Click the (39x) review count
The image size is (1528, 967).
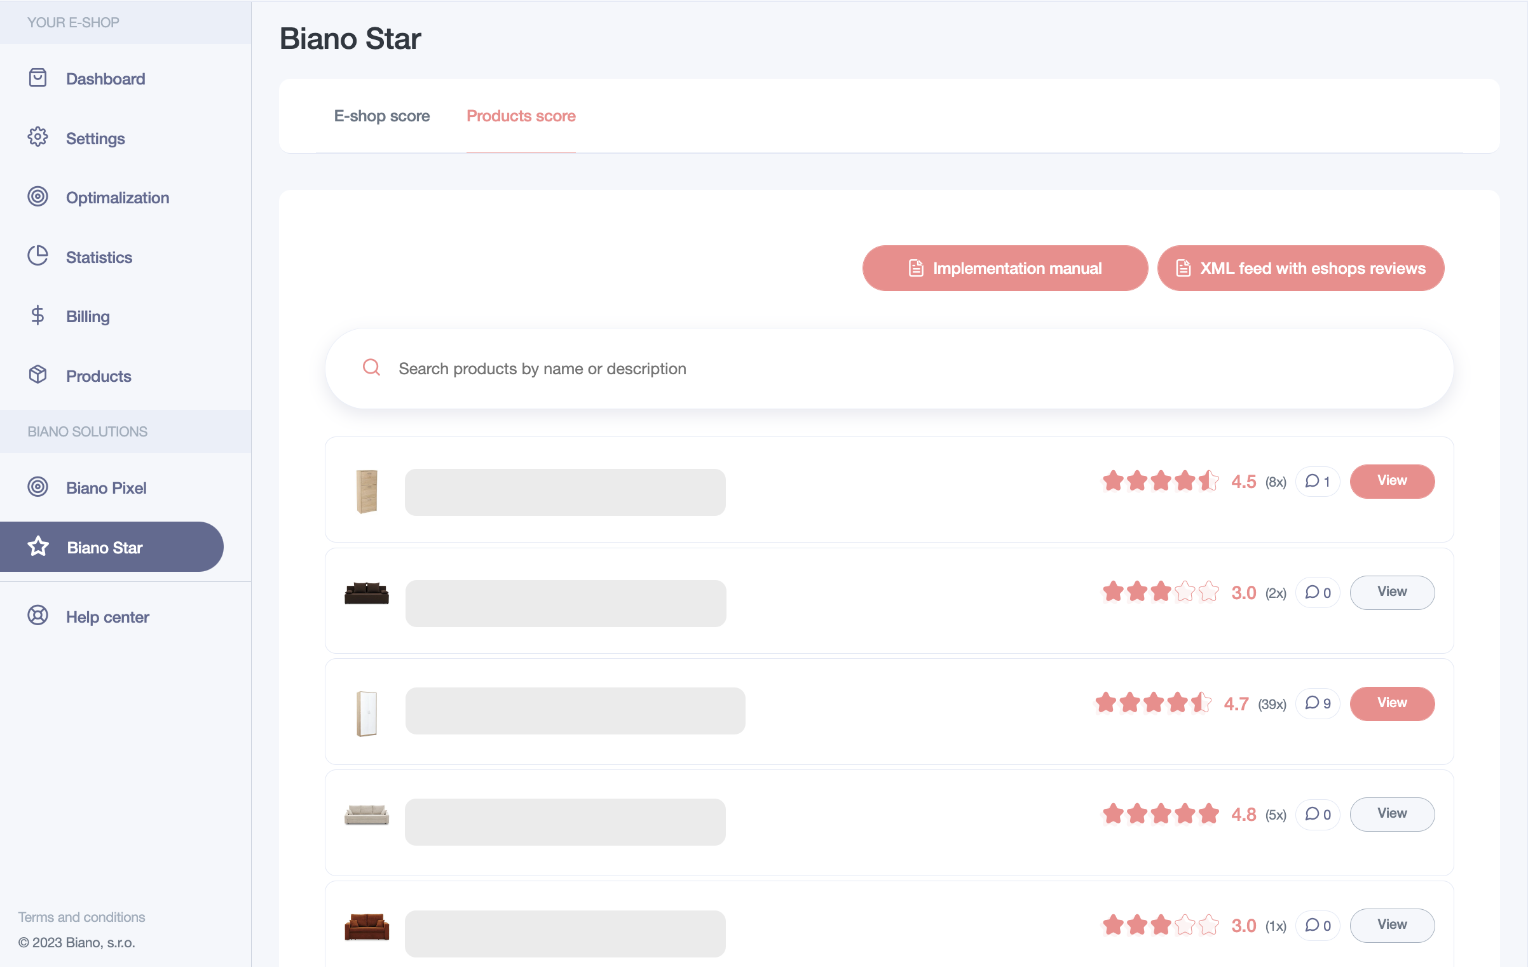(x=1272, y=705)
